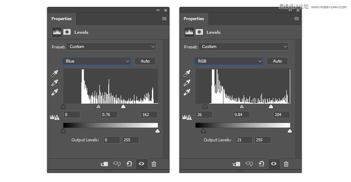Click the layer mask icon in the Blue panel
351x182 pixels.
tap(67, 32)
